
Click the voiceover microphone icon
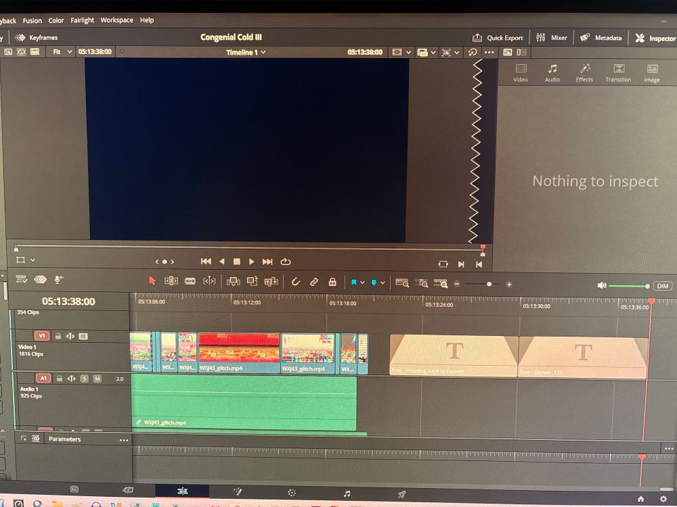58,279
